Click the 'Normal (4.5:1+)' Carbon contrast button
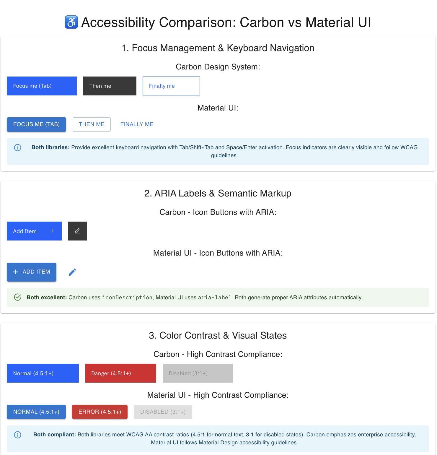Viewport: 437px width, 455px height. click(x=43, y=373)
